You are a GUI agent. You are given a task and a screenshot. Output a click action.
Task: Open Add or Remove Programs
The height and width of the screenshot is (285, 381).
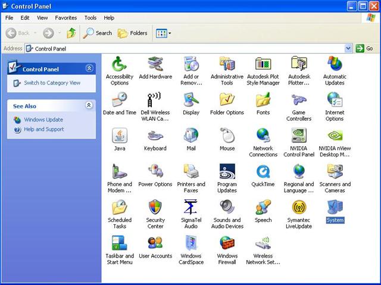191,70
